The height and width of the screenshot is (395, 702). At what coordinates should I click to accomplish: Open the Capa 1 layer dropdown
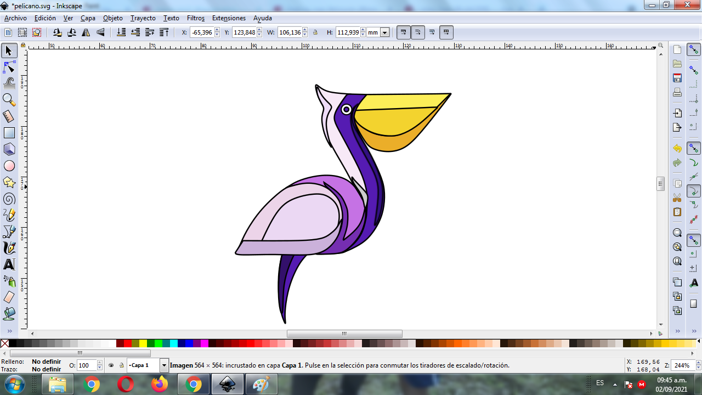point(164,365)
